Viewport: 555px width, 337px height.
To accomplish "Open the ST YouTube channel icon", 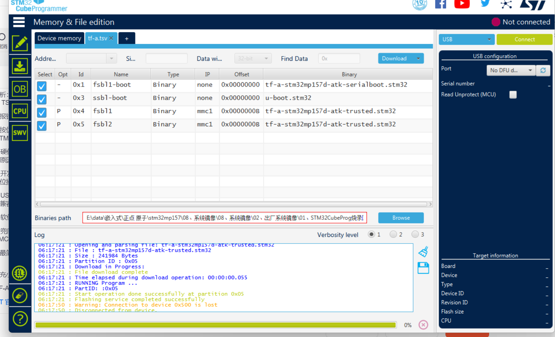I will pos(462,4).
